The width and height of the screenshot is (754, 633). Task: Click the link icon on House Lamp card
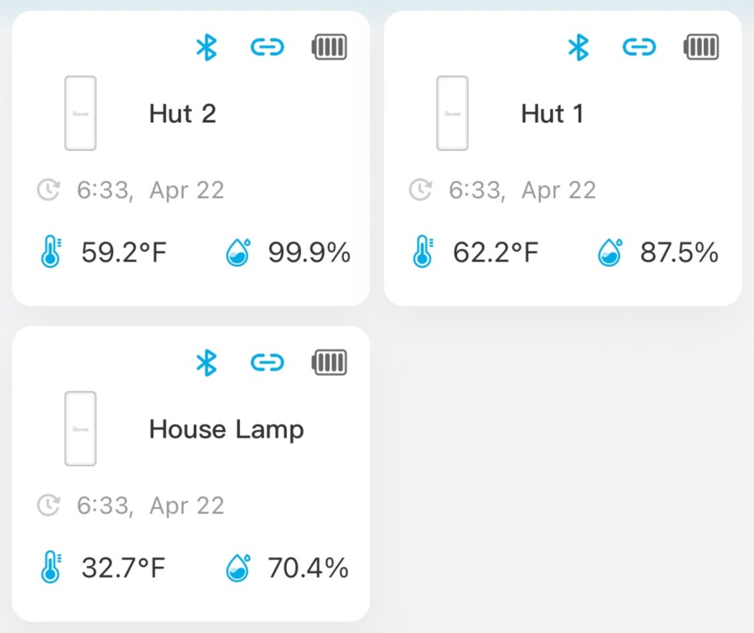(268, 362)
